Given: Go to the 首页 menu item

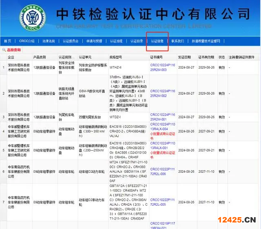Looking at the screenshot, I should (7, 41).
